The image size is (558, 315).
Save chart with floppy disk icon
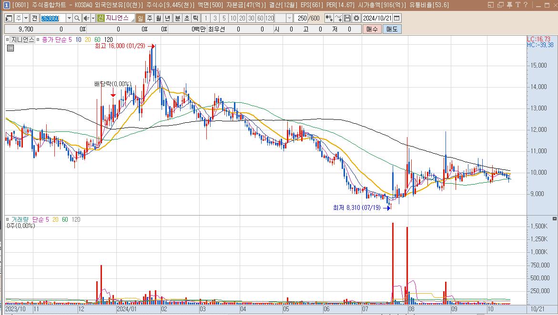tap(347, 18)
